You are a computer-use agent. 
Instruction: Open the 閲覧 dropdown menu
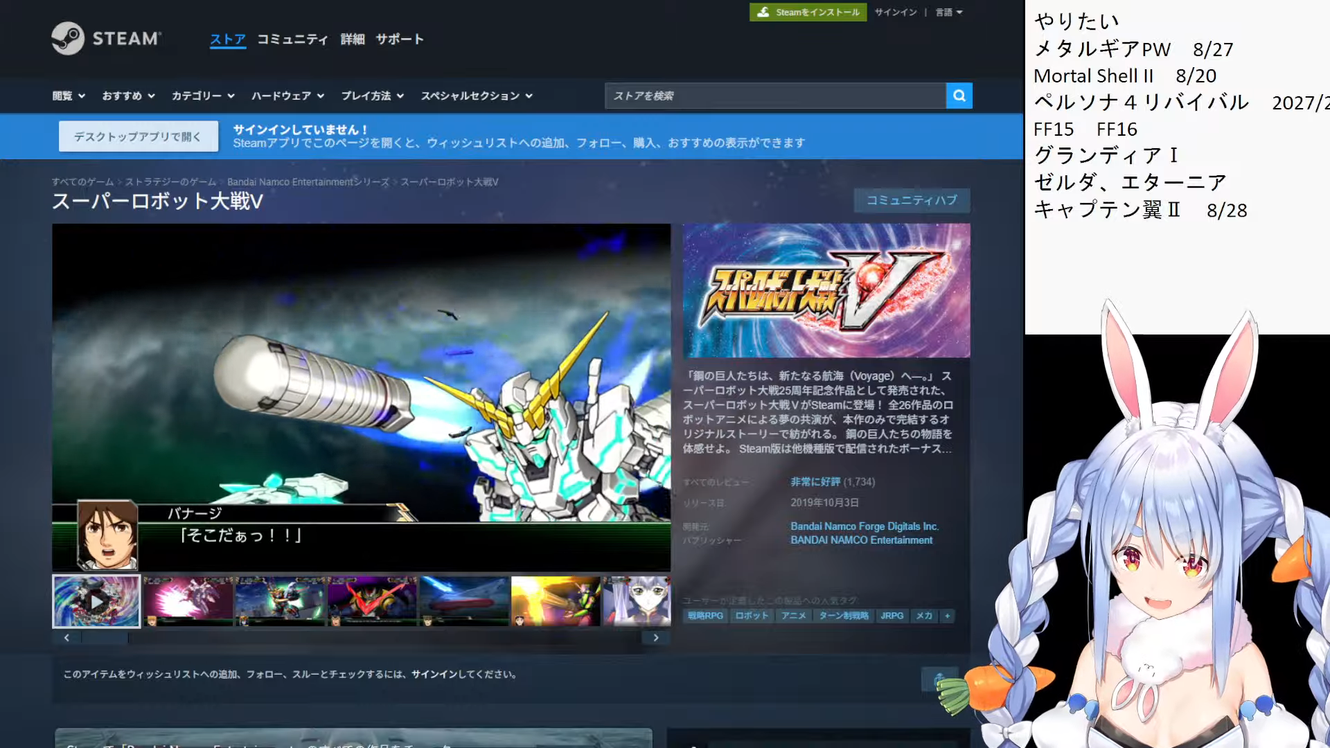pos(69,96)
